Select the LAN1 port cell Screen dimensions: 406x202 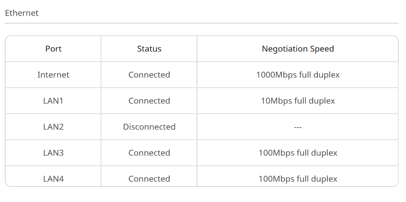pos(54,101)
